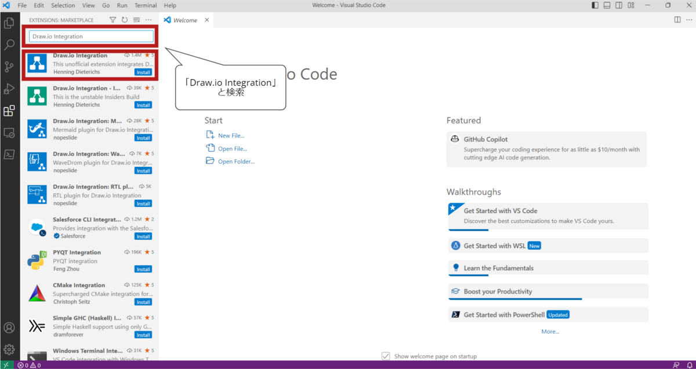Toggle primary side bar layout icon

(x=595, y=5)
